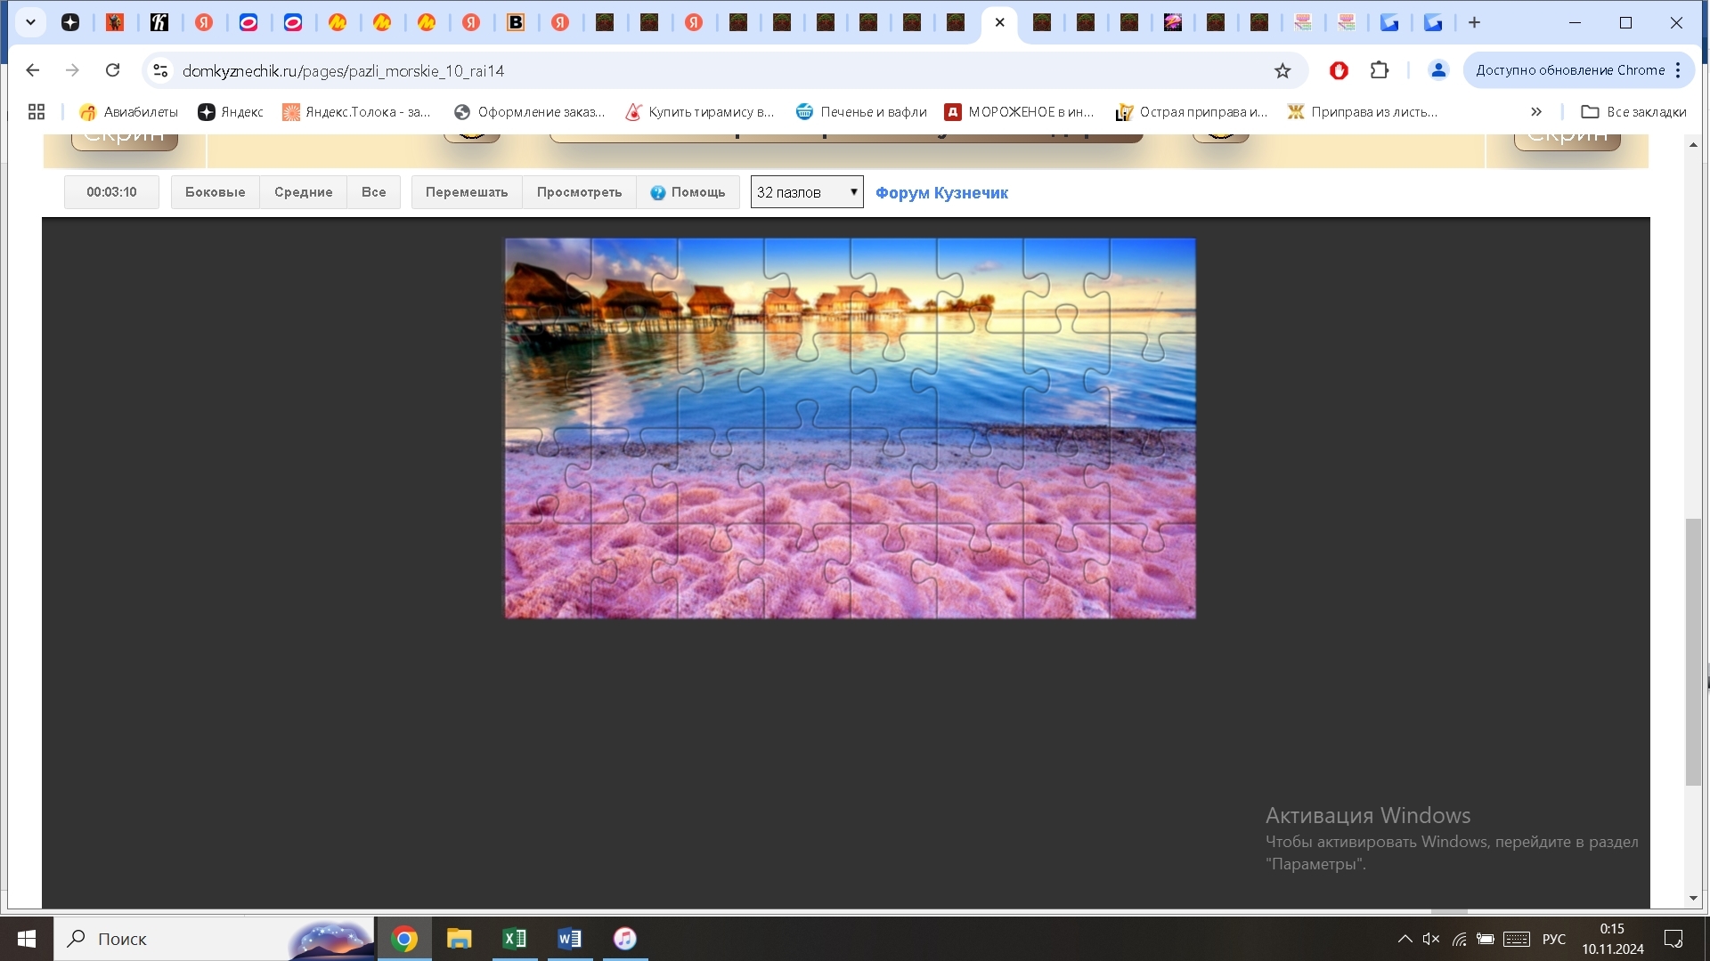Shuffle the puzzle with Перемешать

pyautogui.click(x=467, y=192)
